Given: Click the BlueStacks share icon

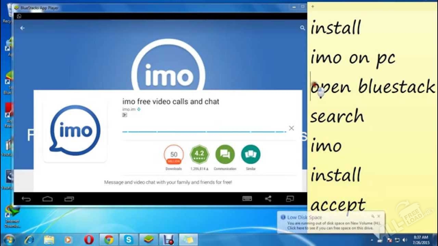Looking at the screenshot, I should pyautogui.click(x=268, y=199).
